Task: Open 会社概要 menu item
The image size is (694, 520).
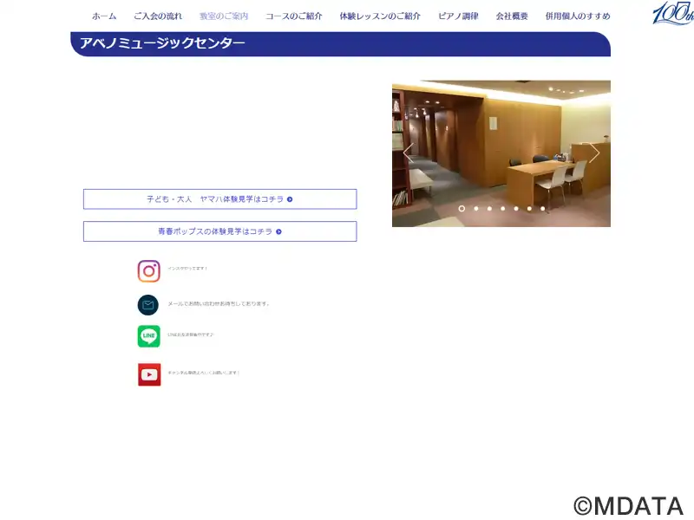Action: 512,16
